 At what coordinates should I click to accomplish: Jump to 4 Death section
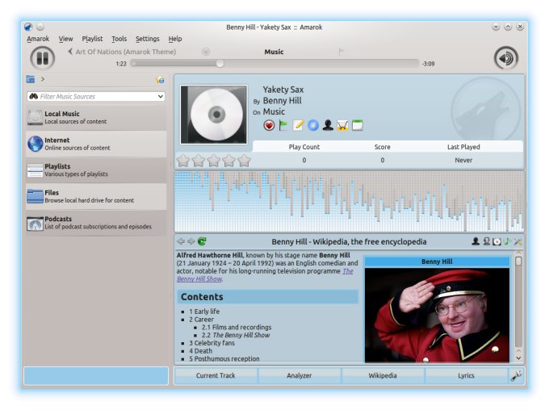click(x=200, y=351)
